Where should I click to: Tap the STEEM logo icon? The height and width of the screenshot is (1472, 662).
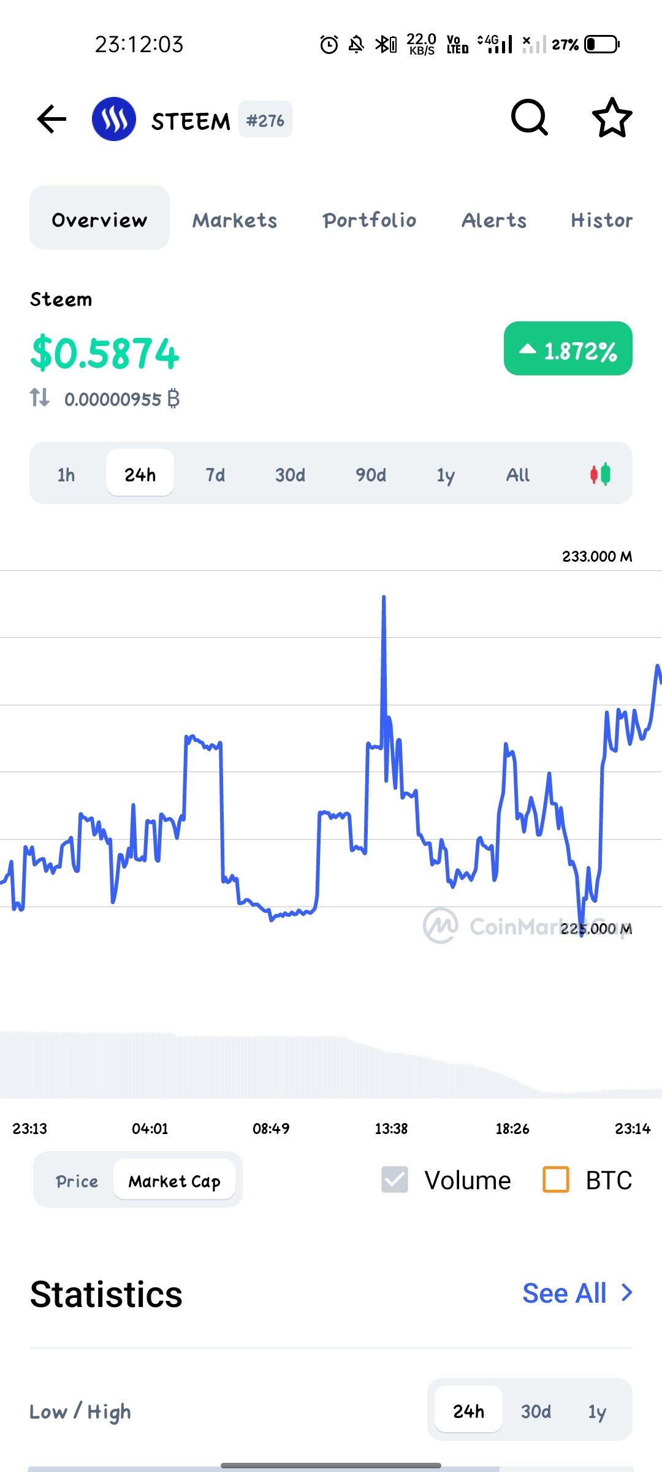[114, 119]
